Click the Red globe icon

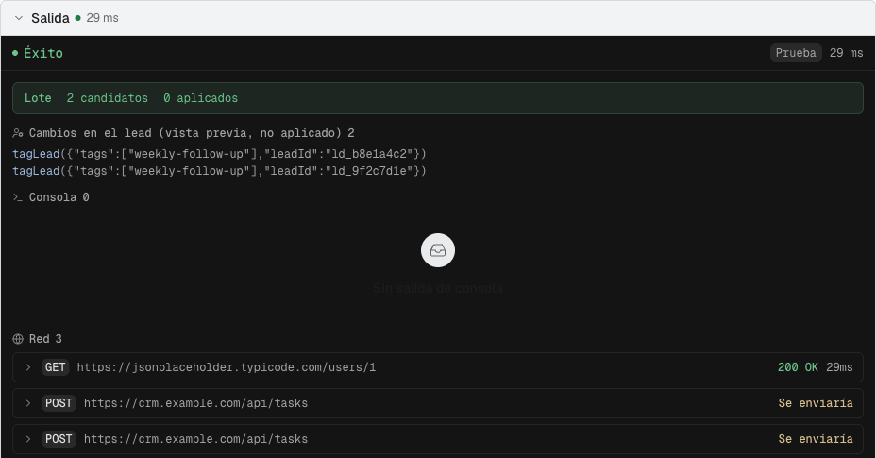pos(18,339)
